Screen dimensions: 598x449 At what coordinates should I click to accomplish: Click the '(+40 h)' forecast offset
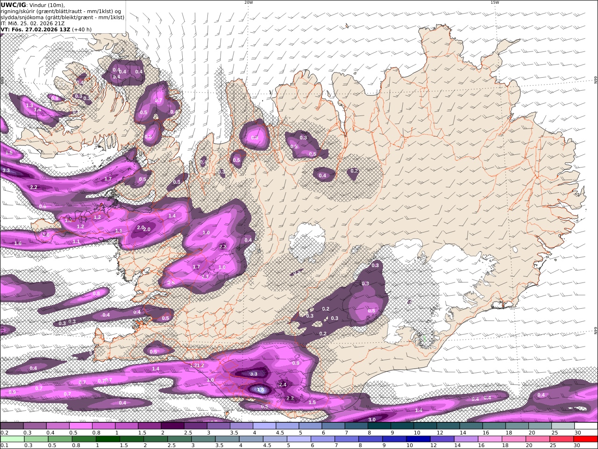click(x=82, y=29)
